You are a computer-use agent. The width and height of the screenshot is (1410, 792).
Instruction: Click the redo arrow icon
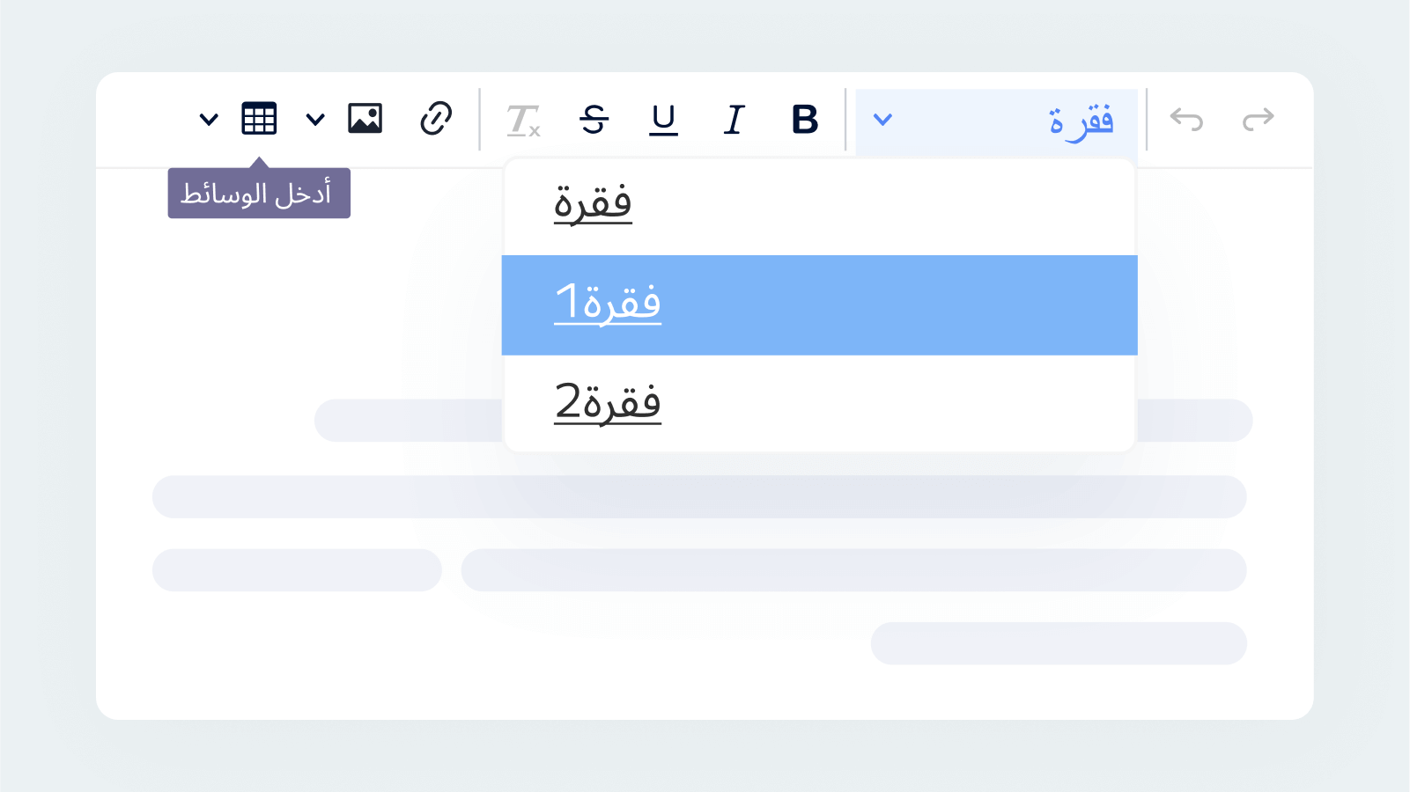[x=1258, y=119]
